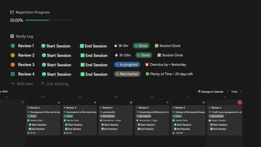261x147 pixels.
Task: Click Add new in Study Log
Action: pyautogui.click(x=22, y=84)
